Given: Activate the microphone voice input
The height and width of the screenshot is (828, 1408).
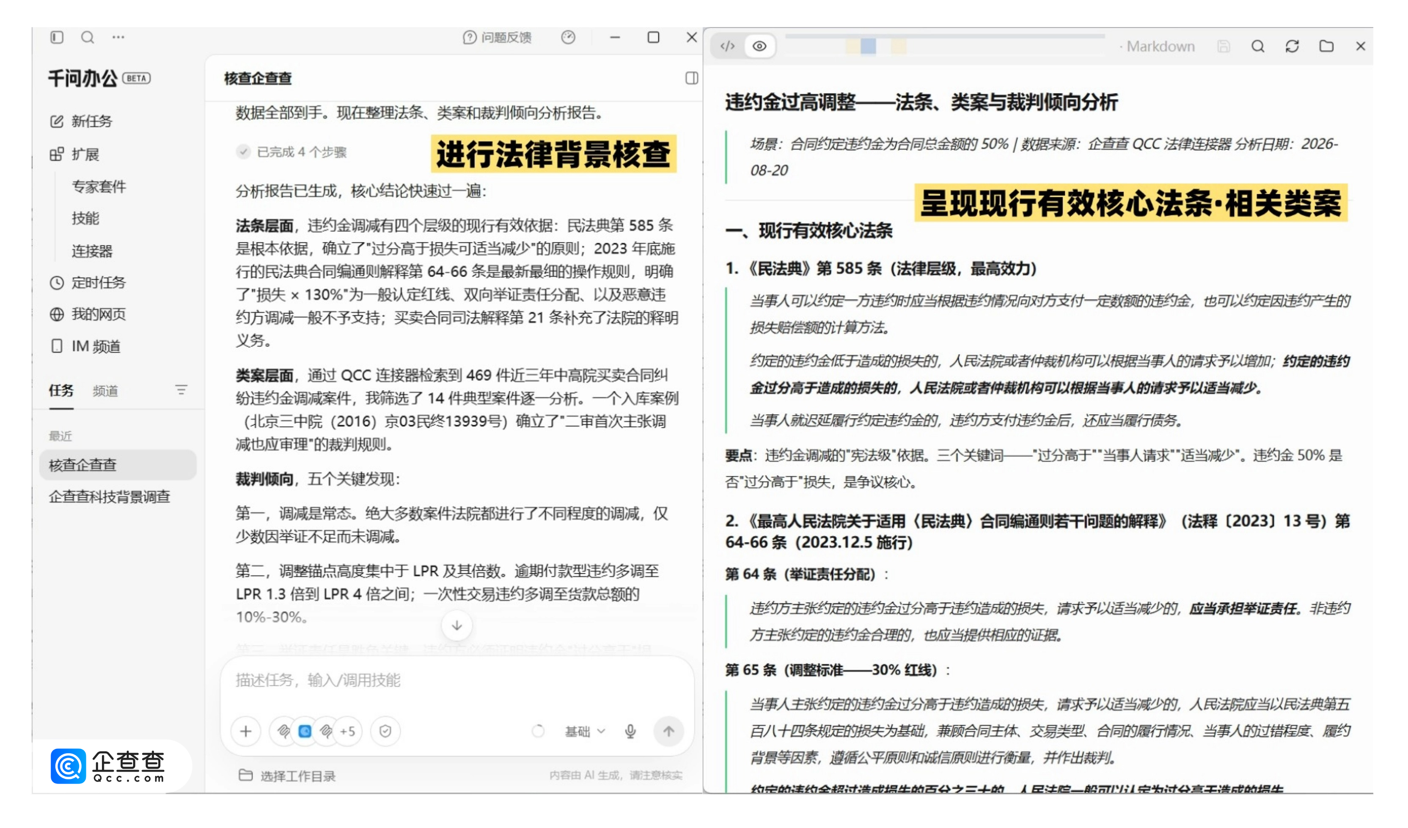Looking at the screenshot, I should pyautogui.click(x=630, y=732).
